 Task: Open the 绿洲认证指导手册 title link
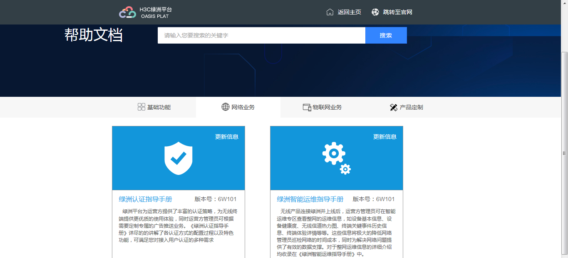coord(146,199)
